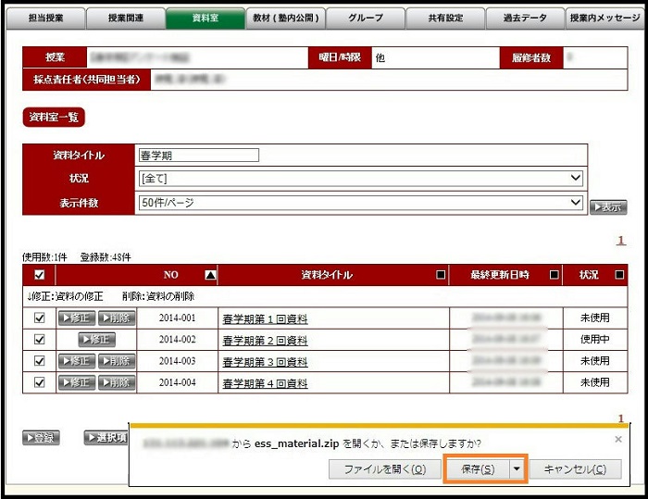Expand the arrow next to 保存(S) button
Screen dimensions: 648x499
pyautogui.click(x=517, y=469)
